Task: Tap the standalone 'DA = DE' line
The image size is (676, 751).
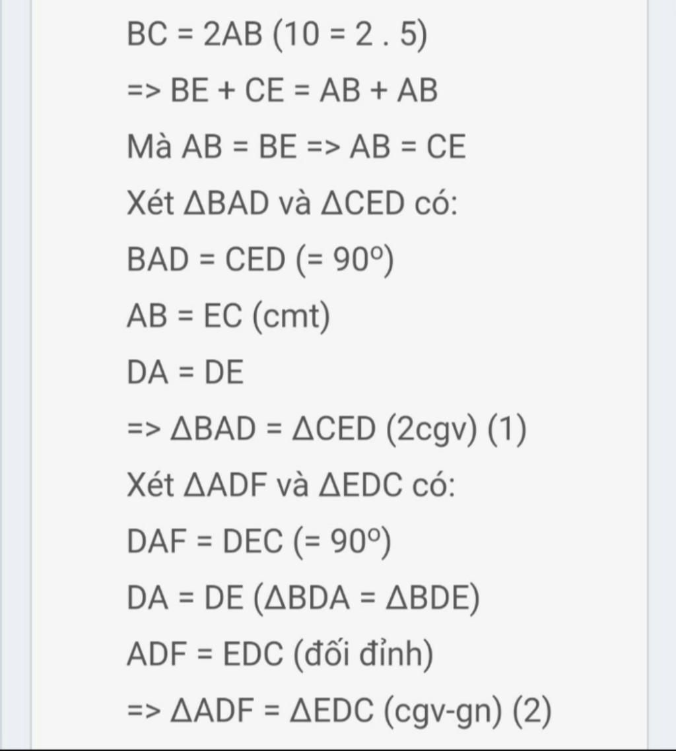Action: tap(185, 372)
